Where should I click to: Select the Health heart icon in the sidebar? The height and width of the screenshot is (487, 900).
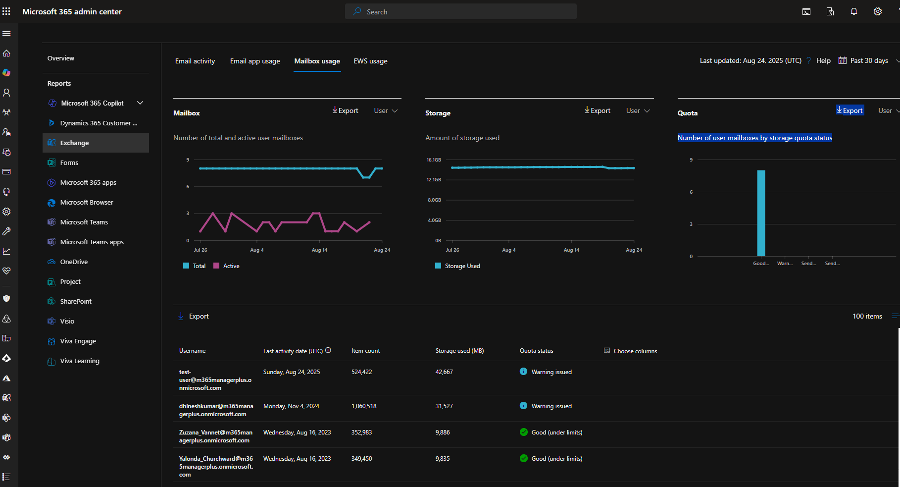(7, 271)
